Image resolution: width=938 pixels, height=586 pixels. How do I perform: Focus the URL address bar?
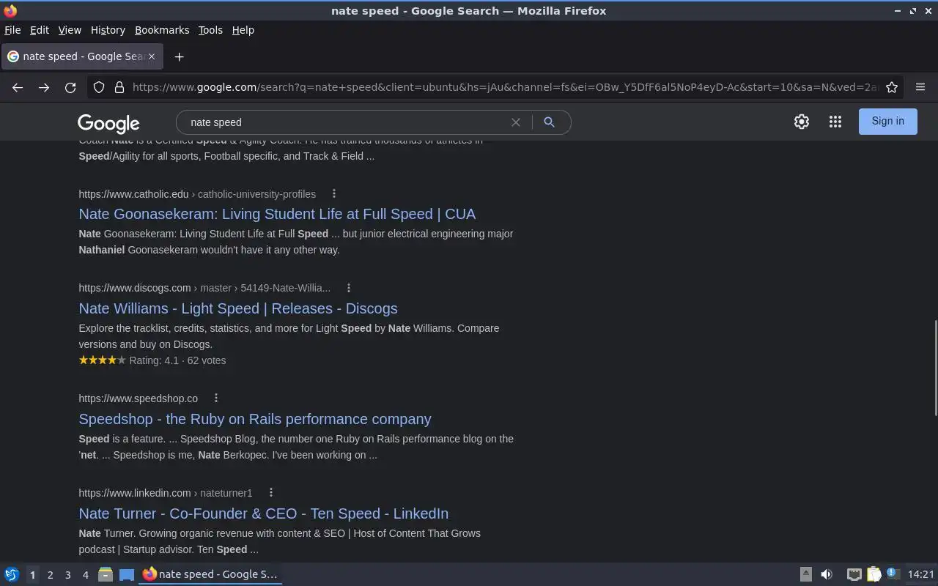tap(504, 87)
